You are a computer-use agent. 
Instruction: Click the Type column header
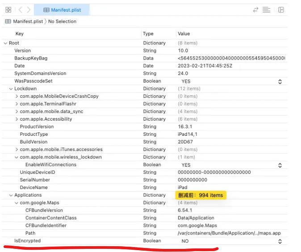(x=148, y=34)
